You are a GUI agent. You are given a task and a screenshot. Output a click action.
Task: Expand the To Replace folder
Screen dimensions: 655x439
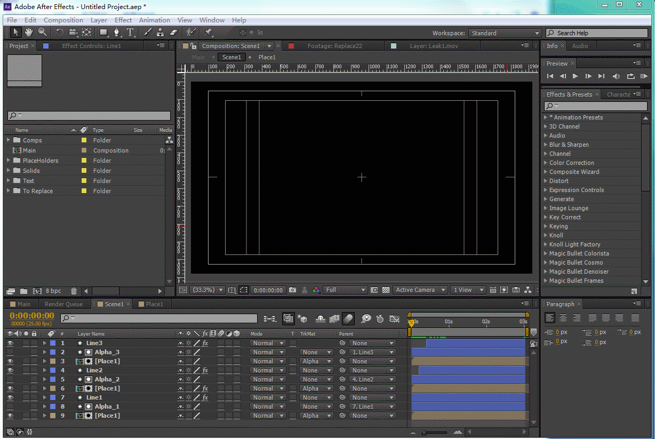(x=9, y=191)
